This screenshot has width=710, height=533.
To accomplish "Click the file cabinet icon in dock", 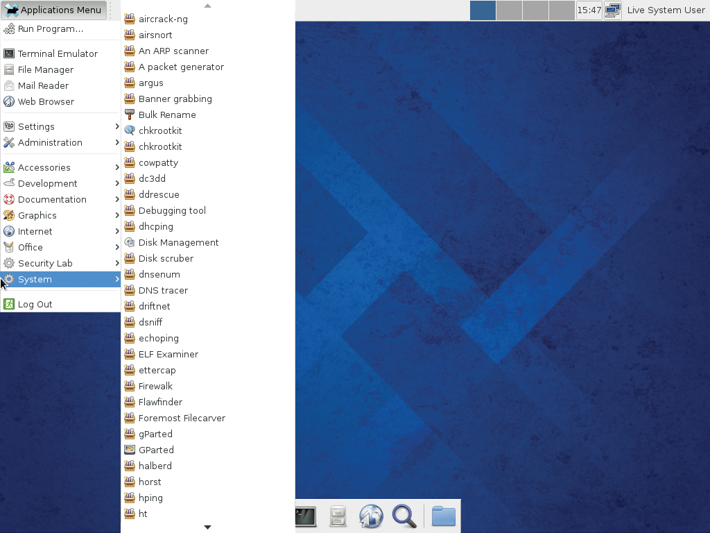I will (338, 516).
